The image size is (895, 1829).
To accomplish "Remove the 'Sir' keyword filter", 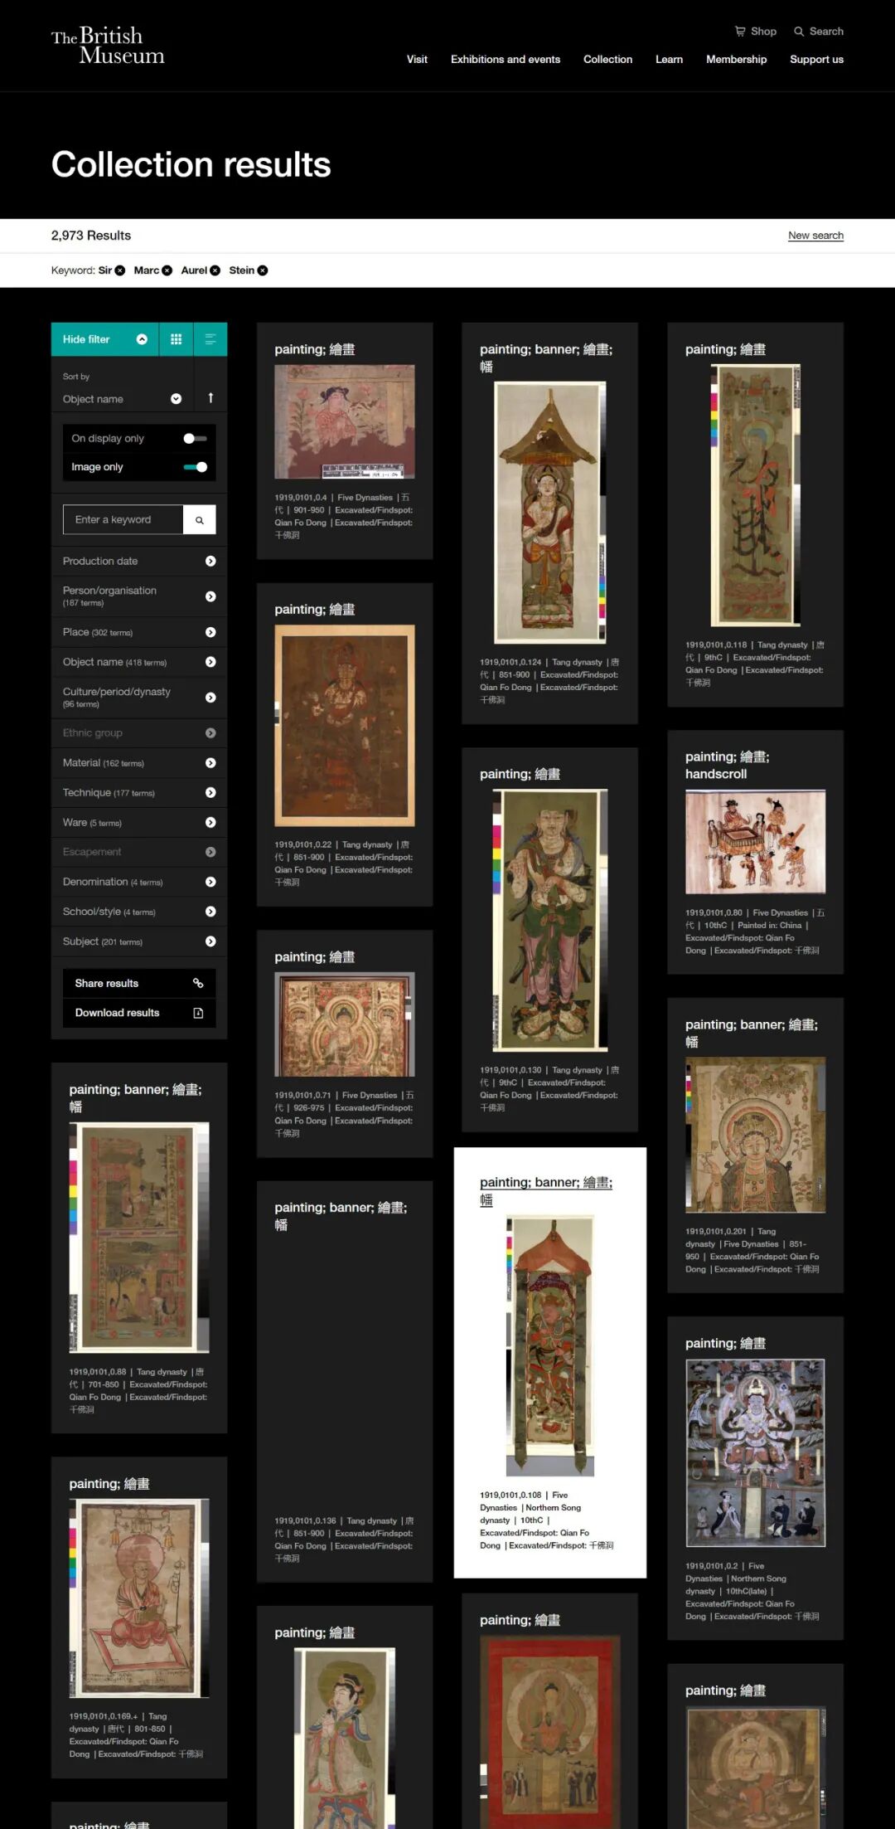I will click(x=120, y=270).
